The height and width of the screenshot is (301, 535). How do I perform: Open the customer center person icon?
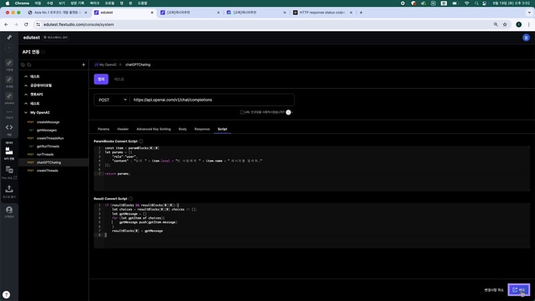point(9,209)
